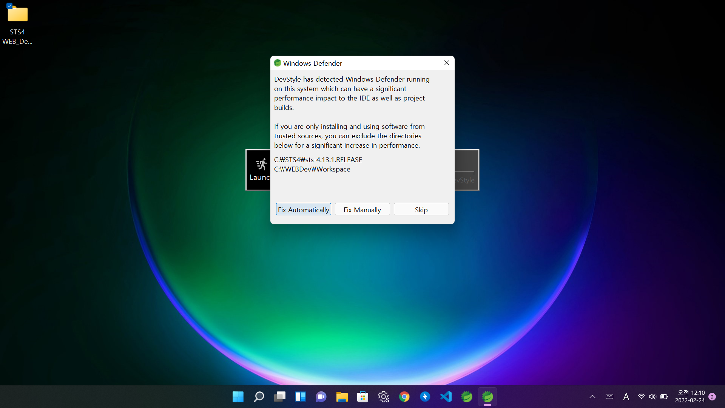The width and height of the screenshot is (725, 408).
Task: Open the Windows Start menu
Action: (x=238, y=397)
